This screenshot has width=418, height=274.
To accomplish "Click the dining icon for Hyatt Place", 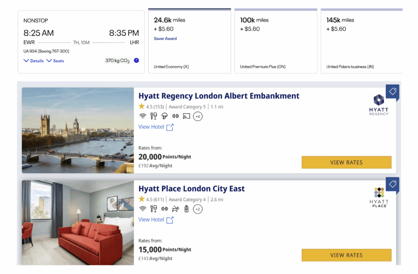I will (x=153, y=209).
